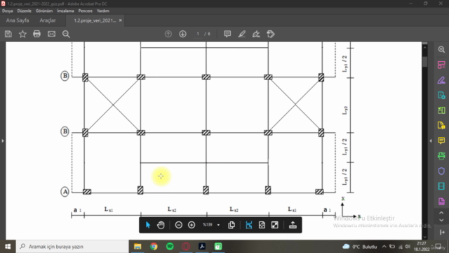
Task: Click the stamp tool icon in toolbar
Action: point(271,34)
